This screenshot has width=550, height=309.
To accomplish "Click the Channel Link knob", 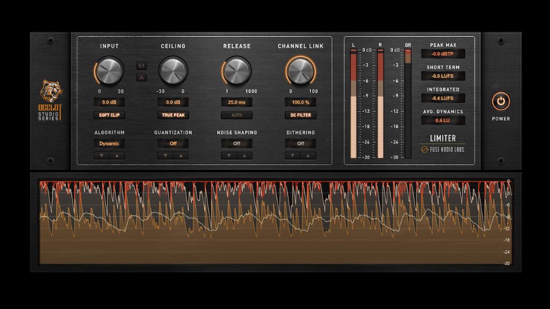I will click(x=301, y=70).
